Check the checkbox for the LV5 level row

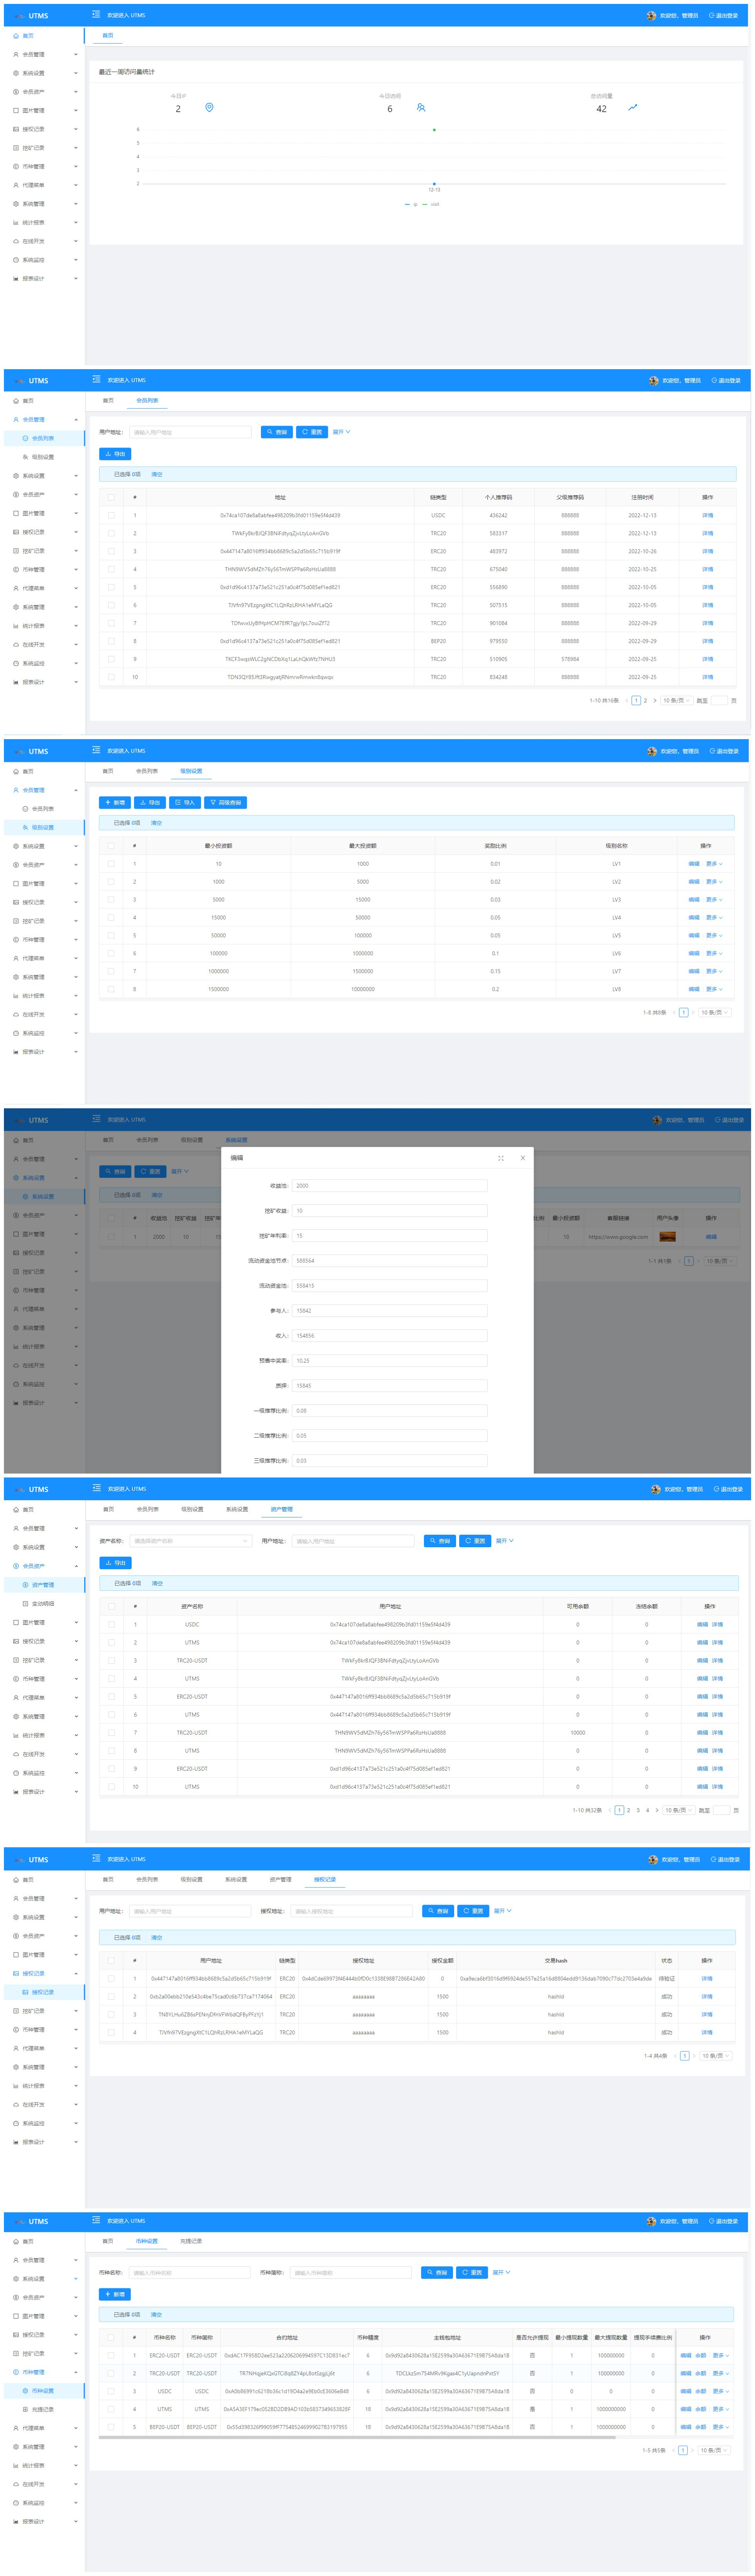point(111,935)
